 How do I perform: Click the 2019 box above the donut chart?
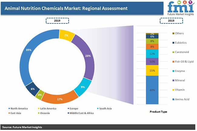pyautogui.click(x=57, y=21)
